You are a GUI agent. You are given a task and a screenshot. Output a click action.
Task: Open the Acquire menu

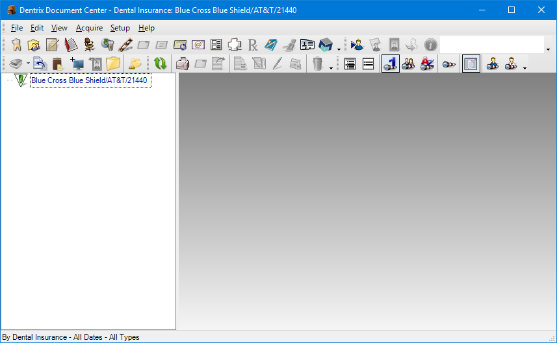tap(89, 28)
